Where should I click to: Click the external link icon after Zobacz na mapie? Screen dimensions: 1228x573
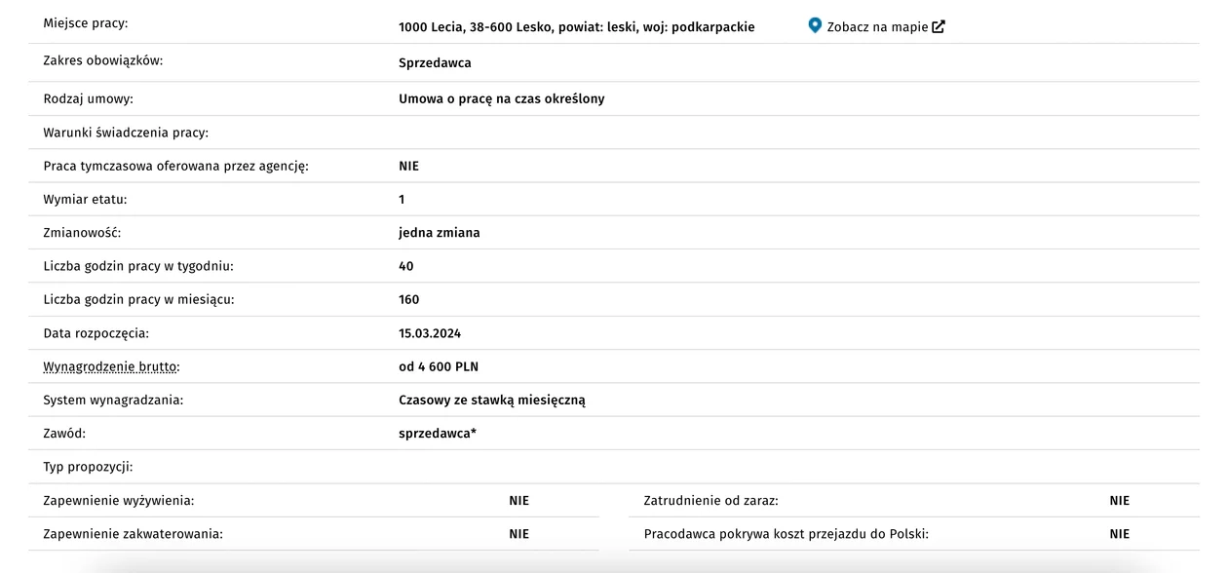[x=939, y=26]
